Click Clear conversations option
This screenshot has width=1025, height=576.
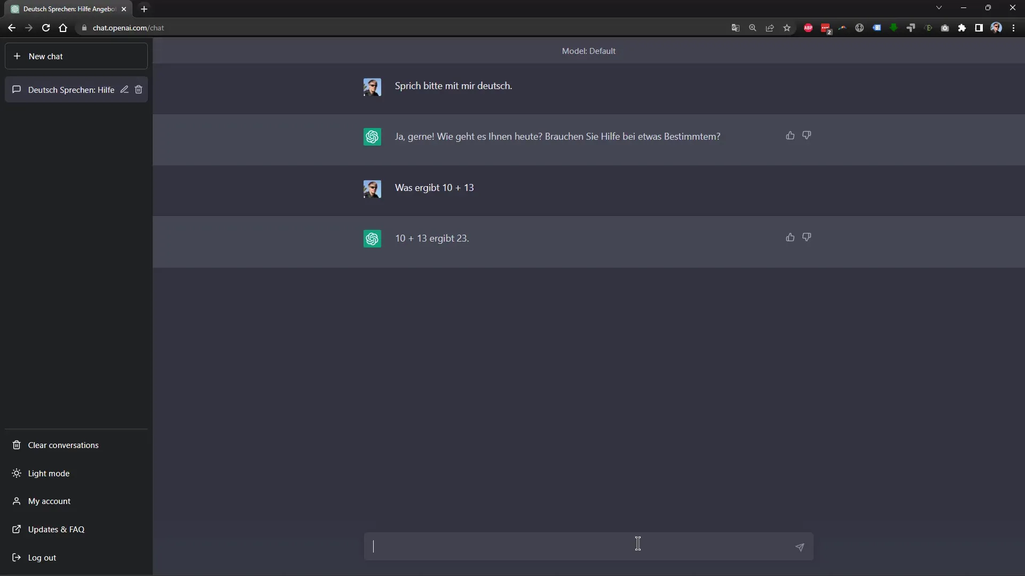click(62, 444)
